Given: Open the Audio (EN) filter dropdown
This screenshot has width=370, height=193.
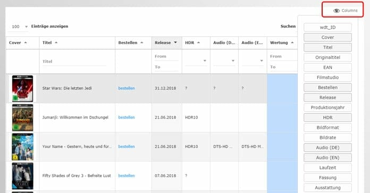Looking at the screenshot, I should [253, 61].
